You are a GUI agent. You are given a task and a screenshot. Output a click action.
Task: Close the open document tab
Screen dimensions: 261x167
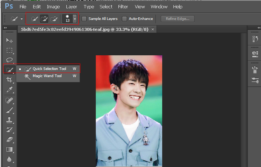(x=153, y=29)
